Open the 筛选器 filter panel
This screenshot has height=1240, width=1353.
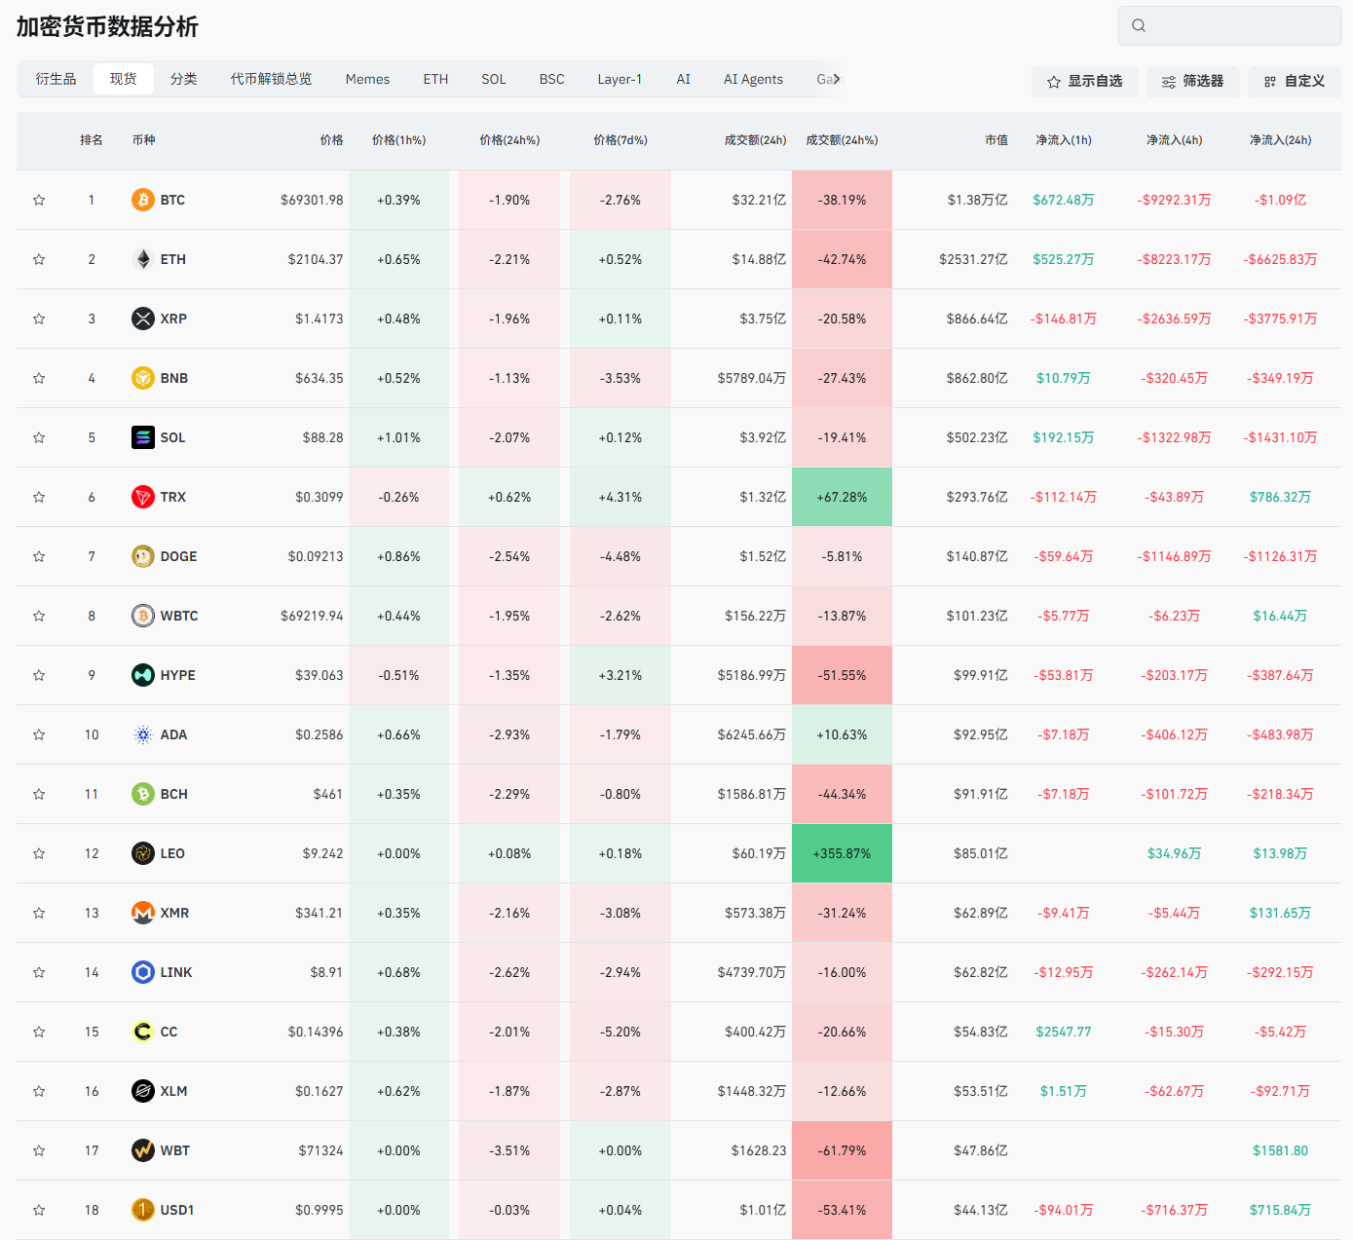tap(1192, 82)
